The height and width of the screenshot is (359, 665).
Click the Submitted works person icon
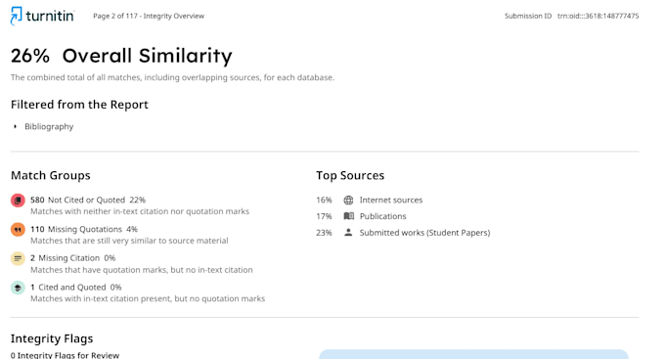point(348,233)
